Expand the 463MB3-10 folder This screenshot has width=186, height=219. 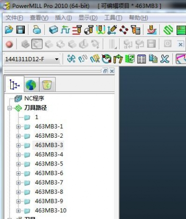pos(19,211)
